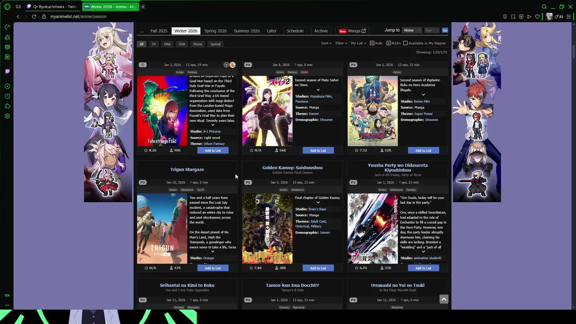This screenshot has width=576, height=324.
Task: Add Fate/strange Fake to list
Action: [213, 150]
